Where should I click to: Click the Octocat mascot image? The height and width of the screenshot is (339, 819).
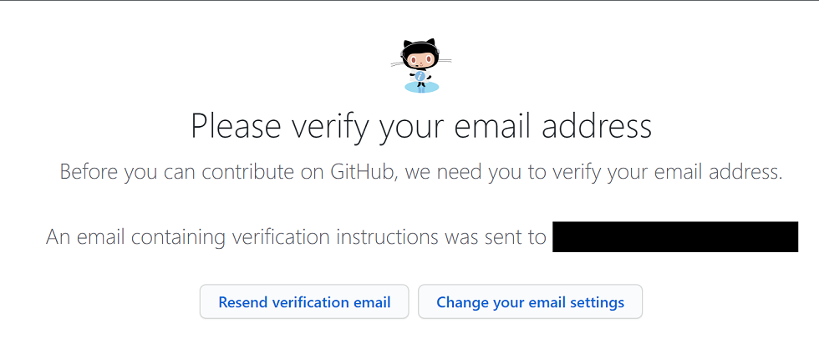click(x=421, y=66)
